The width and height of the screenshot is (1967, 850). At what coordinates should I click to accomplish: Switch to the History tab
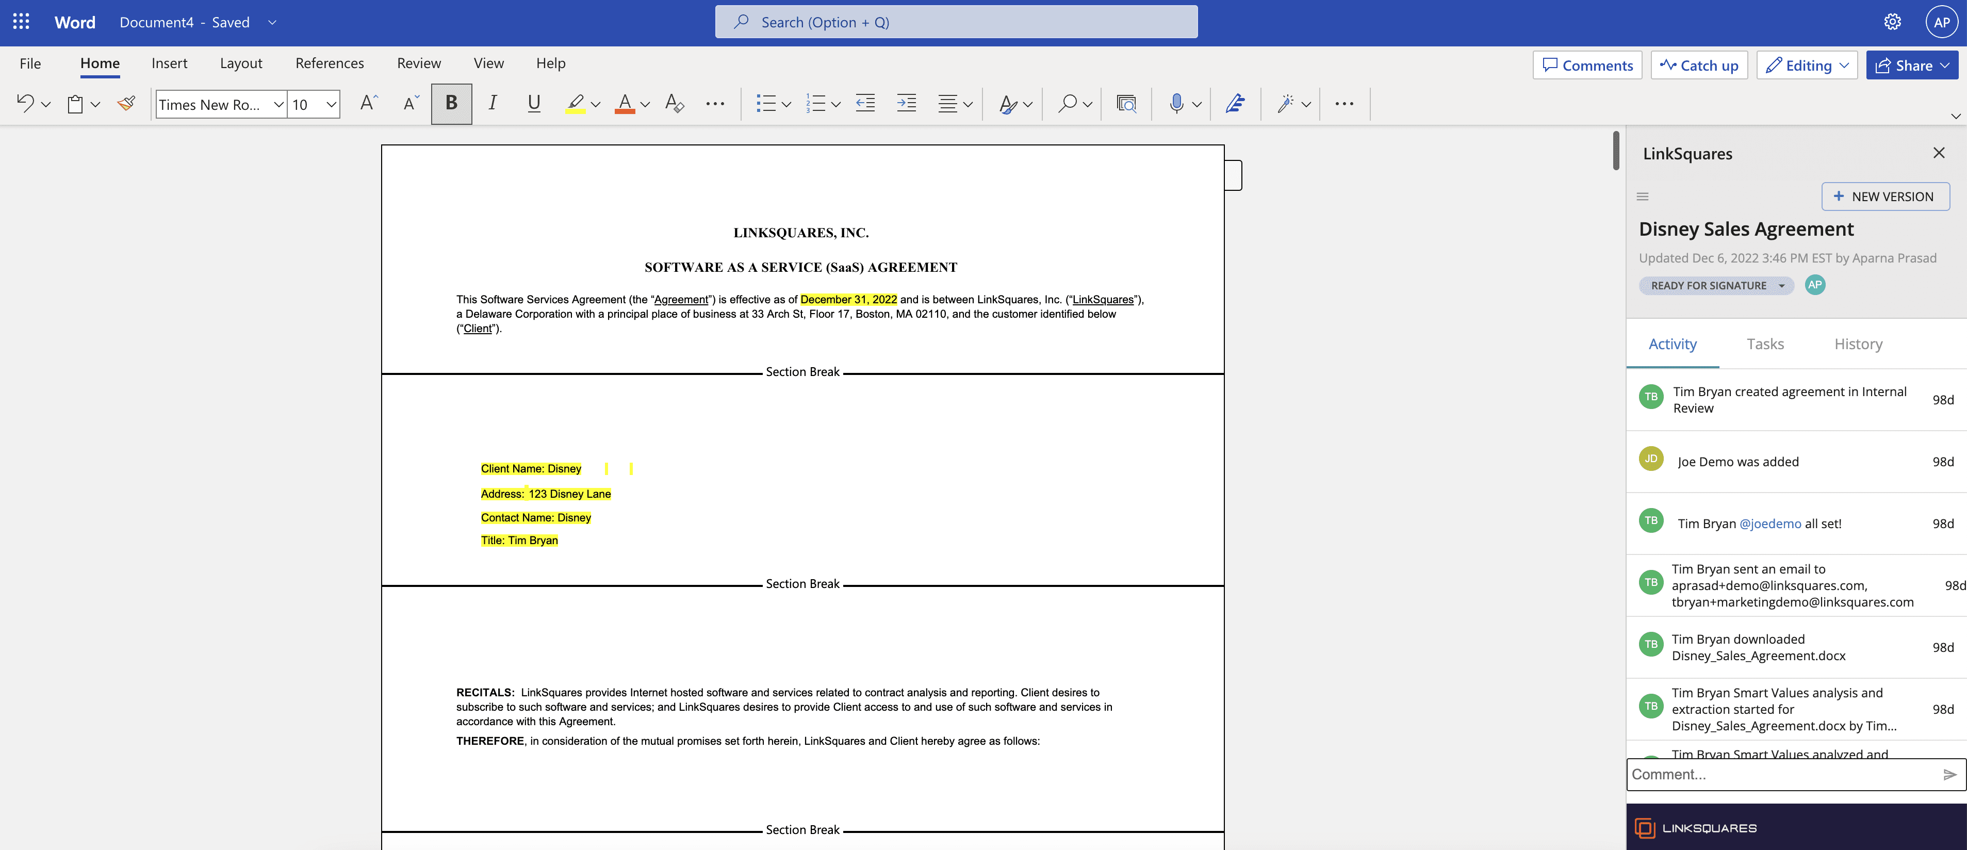[1858, 344]
